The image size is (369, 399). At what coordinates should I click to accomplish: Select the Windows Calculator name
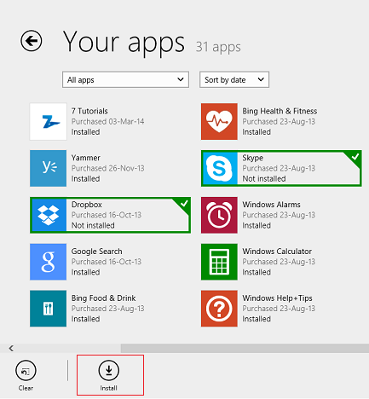coord(277,252)
